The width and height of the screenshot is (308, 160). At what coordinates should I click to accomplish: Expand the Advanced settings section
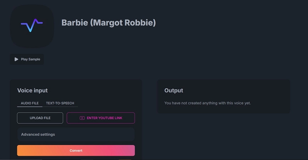[76, 135]
